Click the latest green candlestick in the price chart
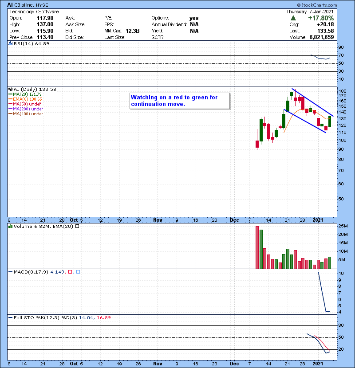This screenshot has width=355, height=368. (330, 122)
